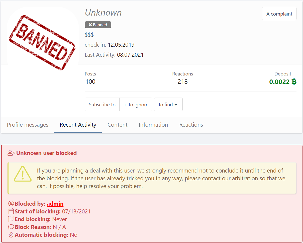Click the Subscribe to button

tap(102, 104)
